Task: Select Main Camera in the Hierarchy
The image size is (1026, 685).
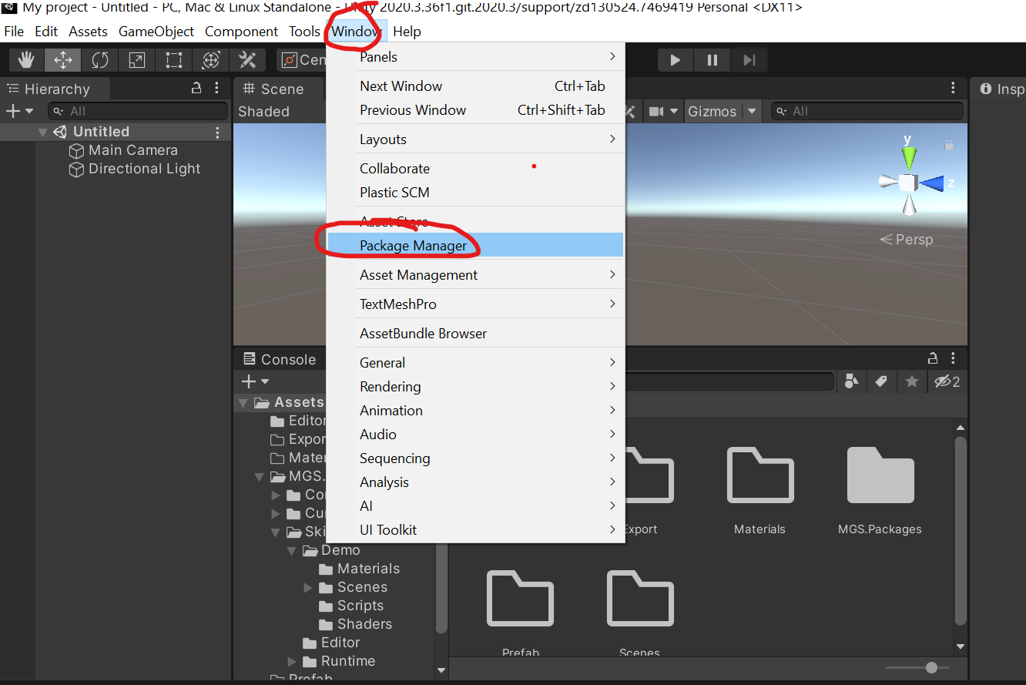Action: click(133, 150)
